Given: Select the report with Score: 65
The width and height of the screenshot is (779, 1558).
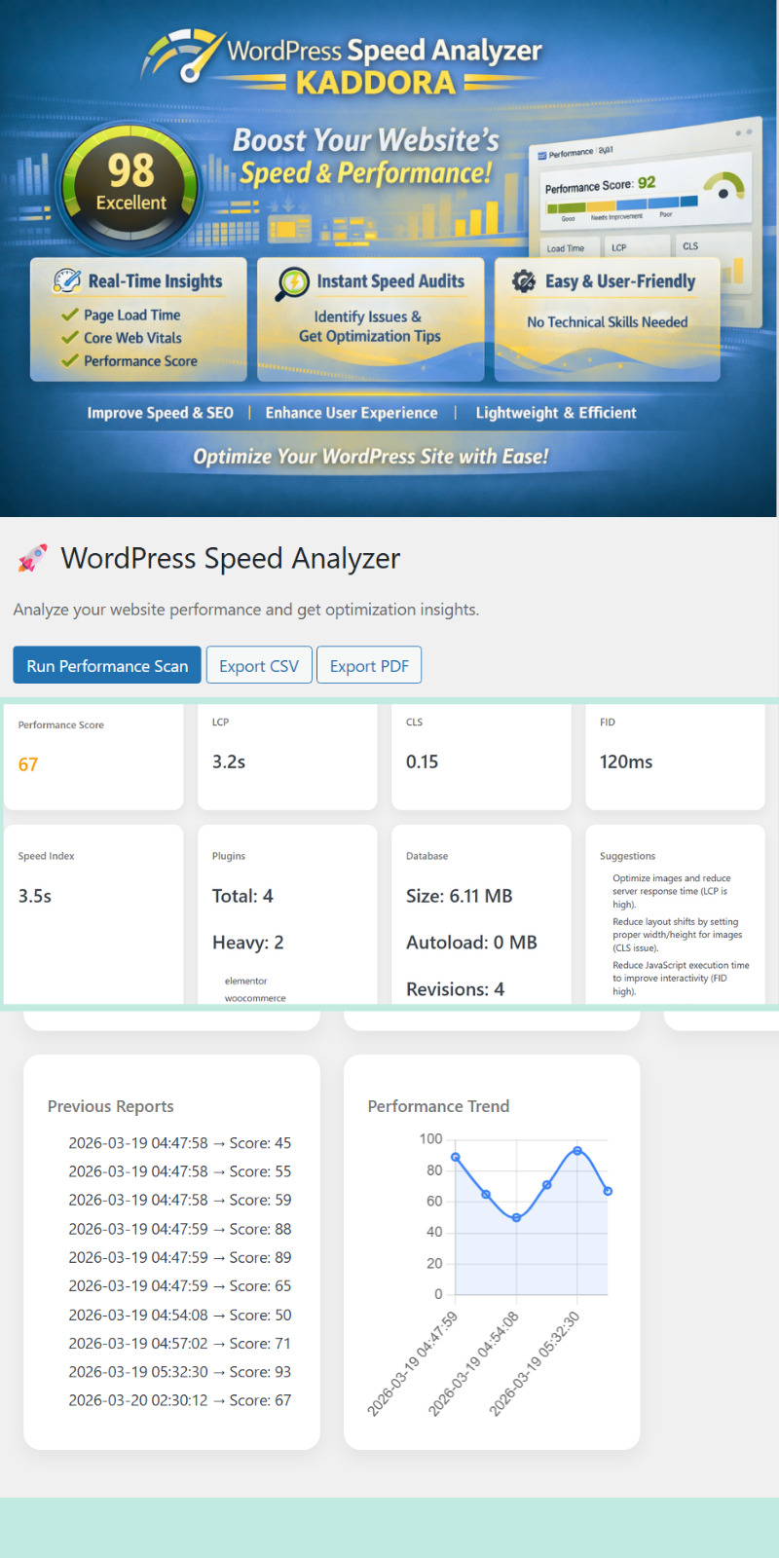Looking at the screenshot, I should point(180,1285).
